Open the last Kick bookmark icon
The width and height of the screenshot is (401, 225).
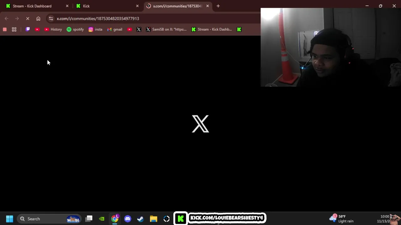(239, 29)
